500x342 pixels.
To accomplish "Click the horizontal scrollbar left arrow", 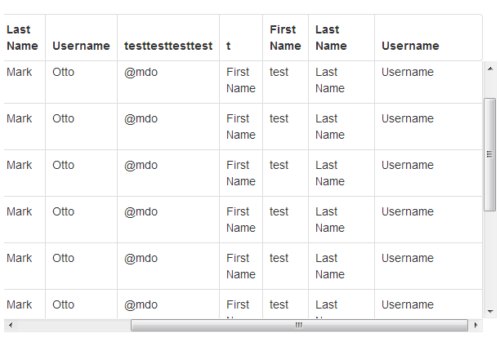I will 9,325.
